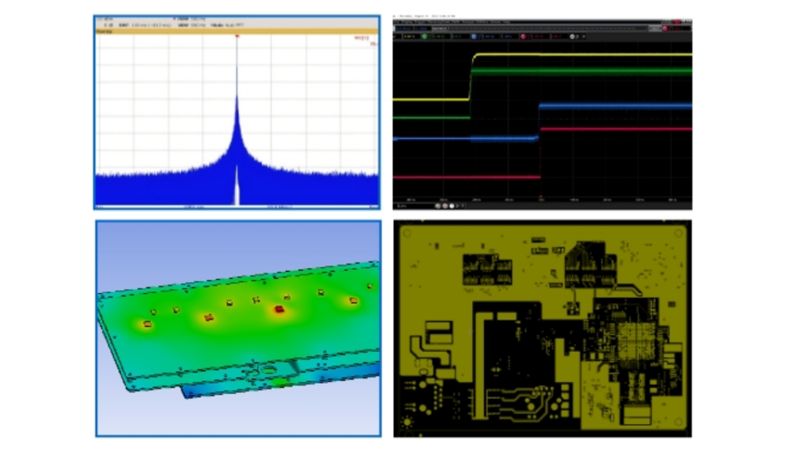Click the green waveform trace on oscilloscope
Screen dimensions: 799x449
579,71
